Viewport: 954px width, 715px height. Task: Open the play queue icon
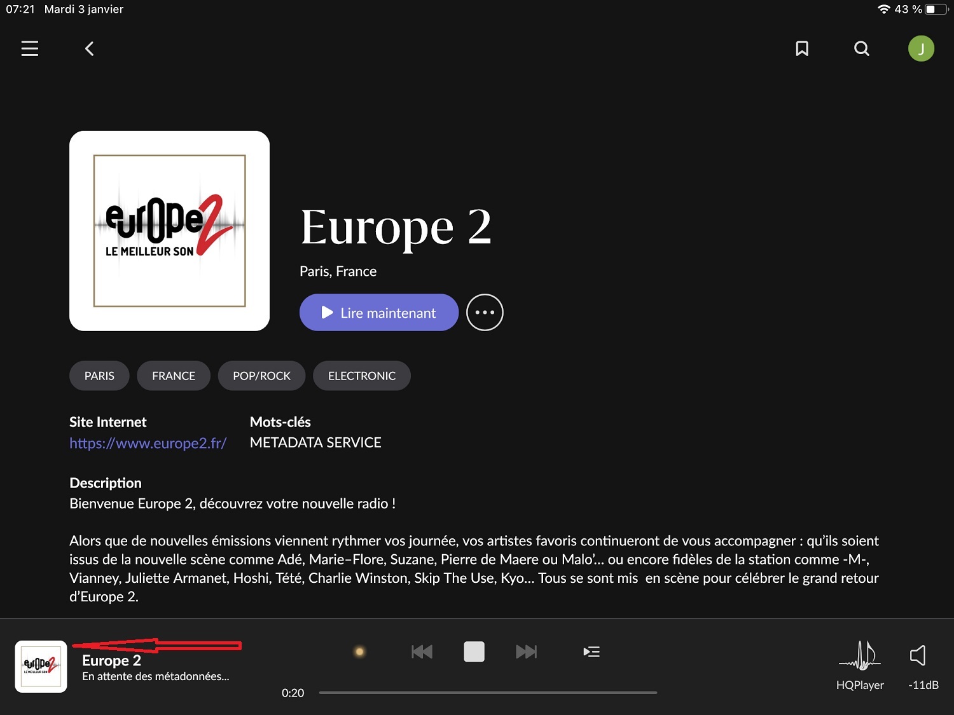pyautogui.click(x=591, y=651)
